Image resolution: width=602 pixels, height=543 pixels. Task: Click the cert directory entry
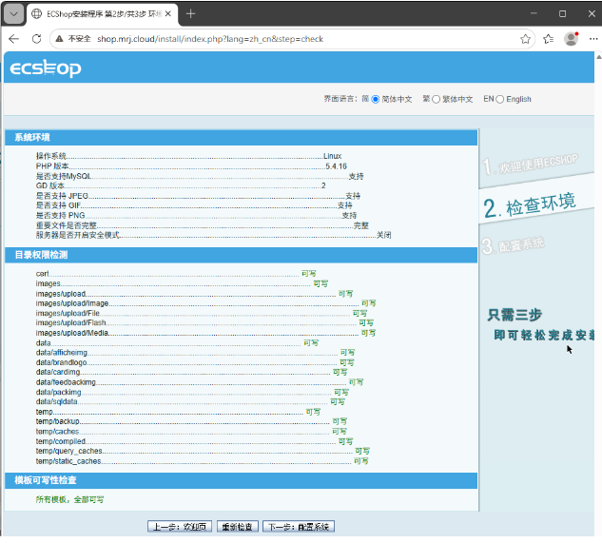[42, 274]
